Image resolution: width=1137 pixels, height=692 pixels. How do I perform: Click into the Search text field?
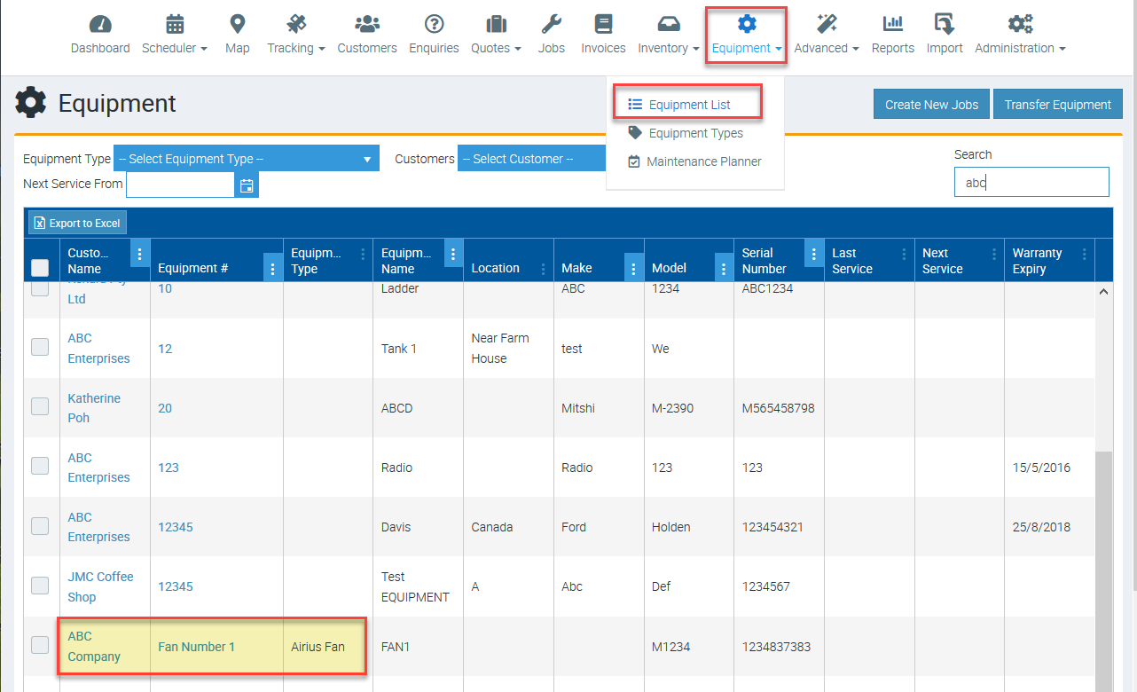[x=1031, y=183]
